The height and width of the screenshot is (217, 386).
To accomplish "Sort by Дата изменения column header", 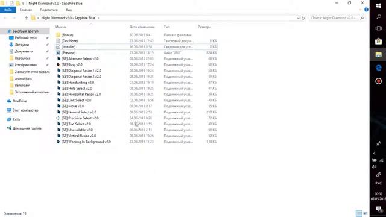I will tap(142, 27).
